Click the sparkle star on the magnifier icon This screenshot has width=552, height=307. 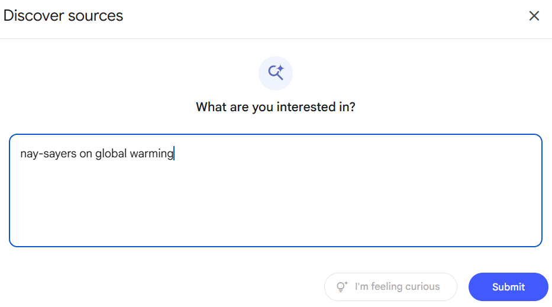coord(280,68)
